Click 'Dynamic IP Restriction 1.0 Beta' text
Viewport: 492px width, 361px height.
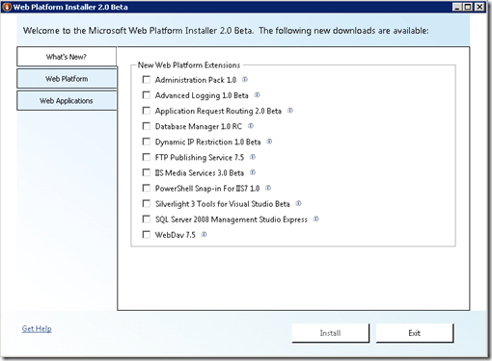(207, 142)
